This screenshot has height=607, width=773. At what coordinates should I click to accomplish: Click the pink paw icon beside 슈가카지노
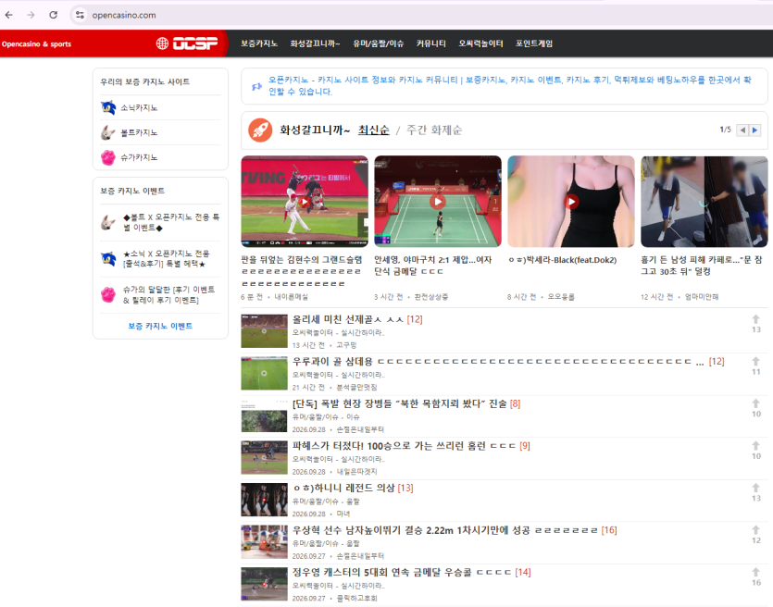pyautogui.click(x=108, y=157)
